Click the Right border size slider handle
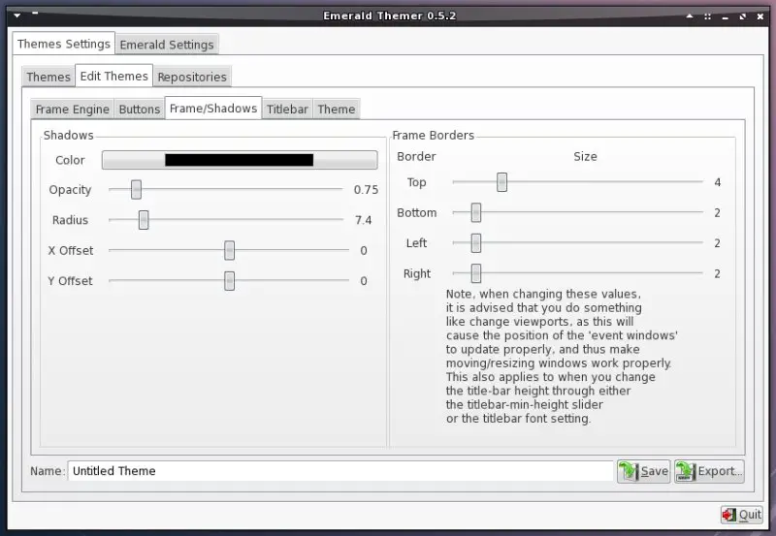This screenshot has height=536, width=776. pyautogui.click(x=476, y=273)
